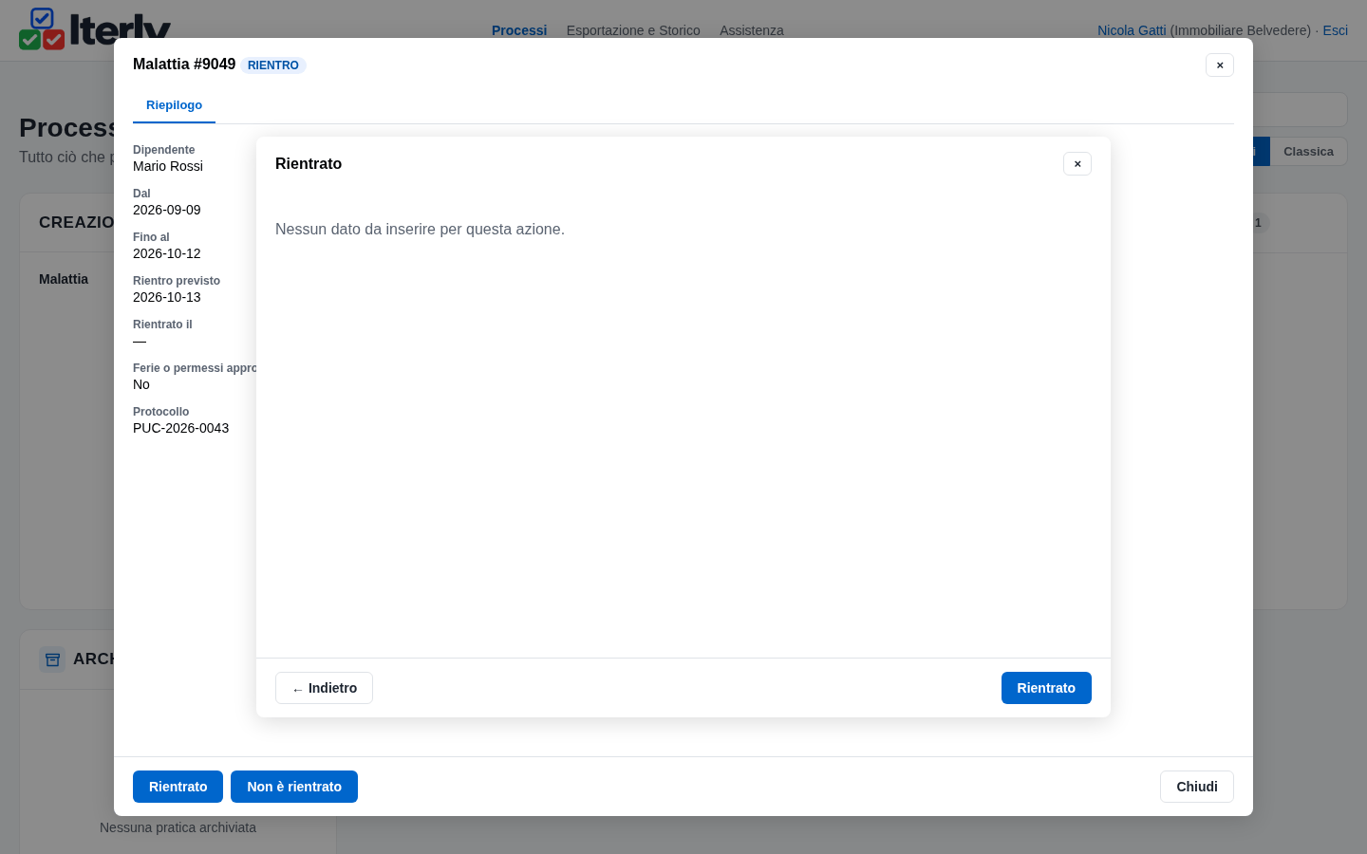
Task: Click the Malattia #9049 title
Action: click(184, 65)
